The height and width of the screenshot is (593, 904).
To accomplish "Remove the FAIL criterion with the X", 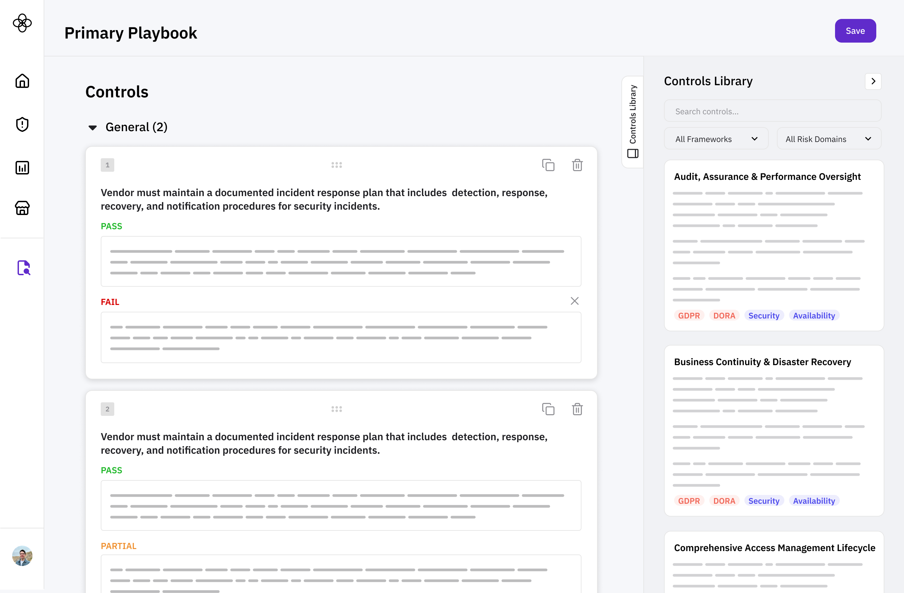I will pos(574,301).
